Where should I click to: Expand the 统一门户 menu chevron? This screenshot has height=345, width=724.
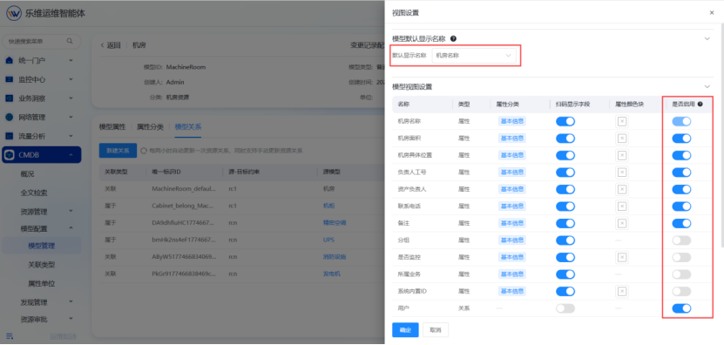pos(71,60)
